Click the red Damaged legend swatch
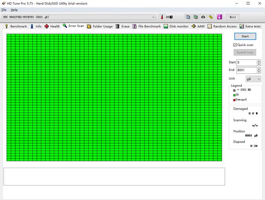 point(234,100)
